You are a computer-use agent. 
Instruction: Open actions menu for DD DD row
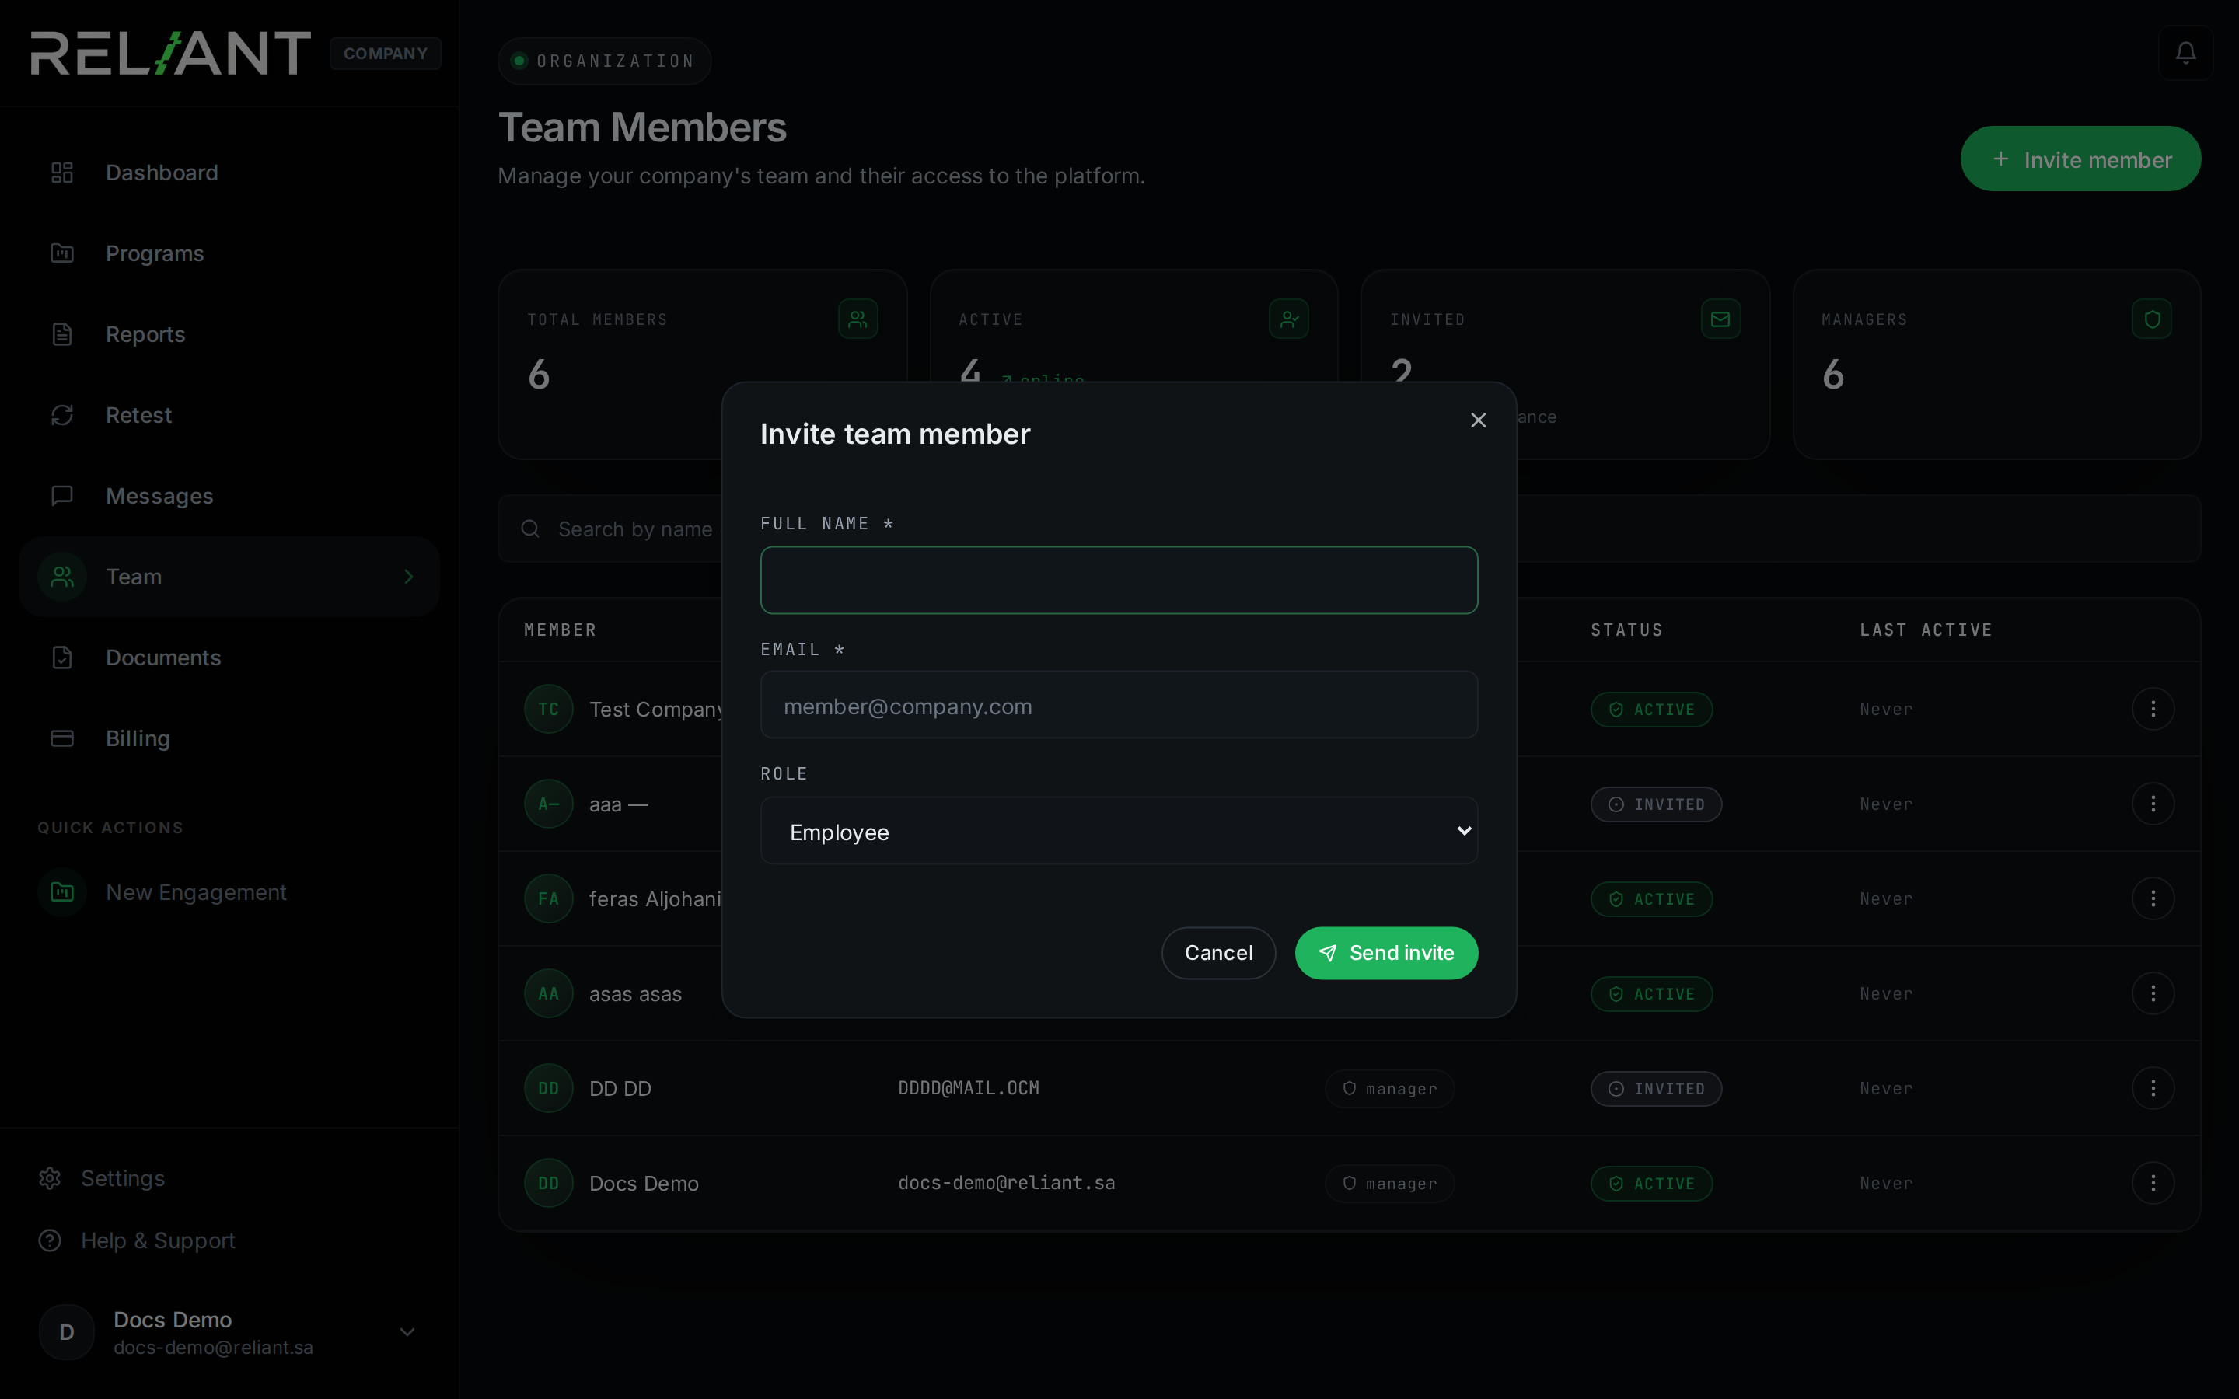tap(2153, 1088)
